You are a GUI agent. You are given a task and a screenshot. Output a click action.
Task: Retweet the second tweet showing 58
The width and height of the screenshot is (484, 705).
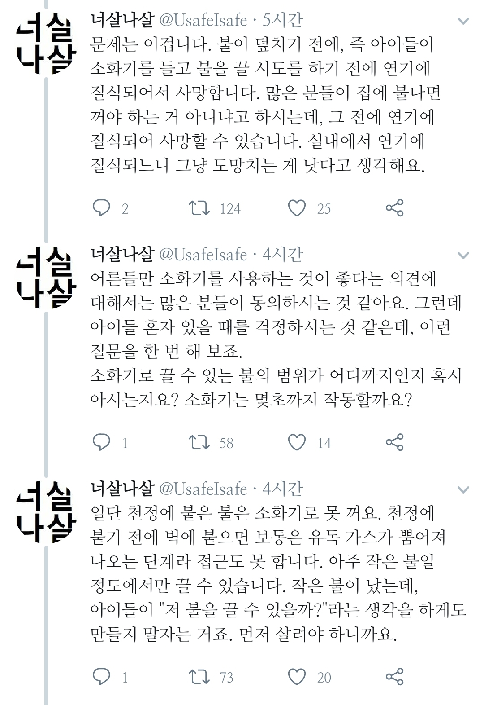coord(199,442)
